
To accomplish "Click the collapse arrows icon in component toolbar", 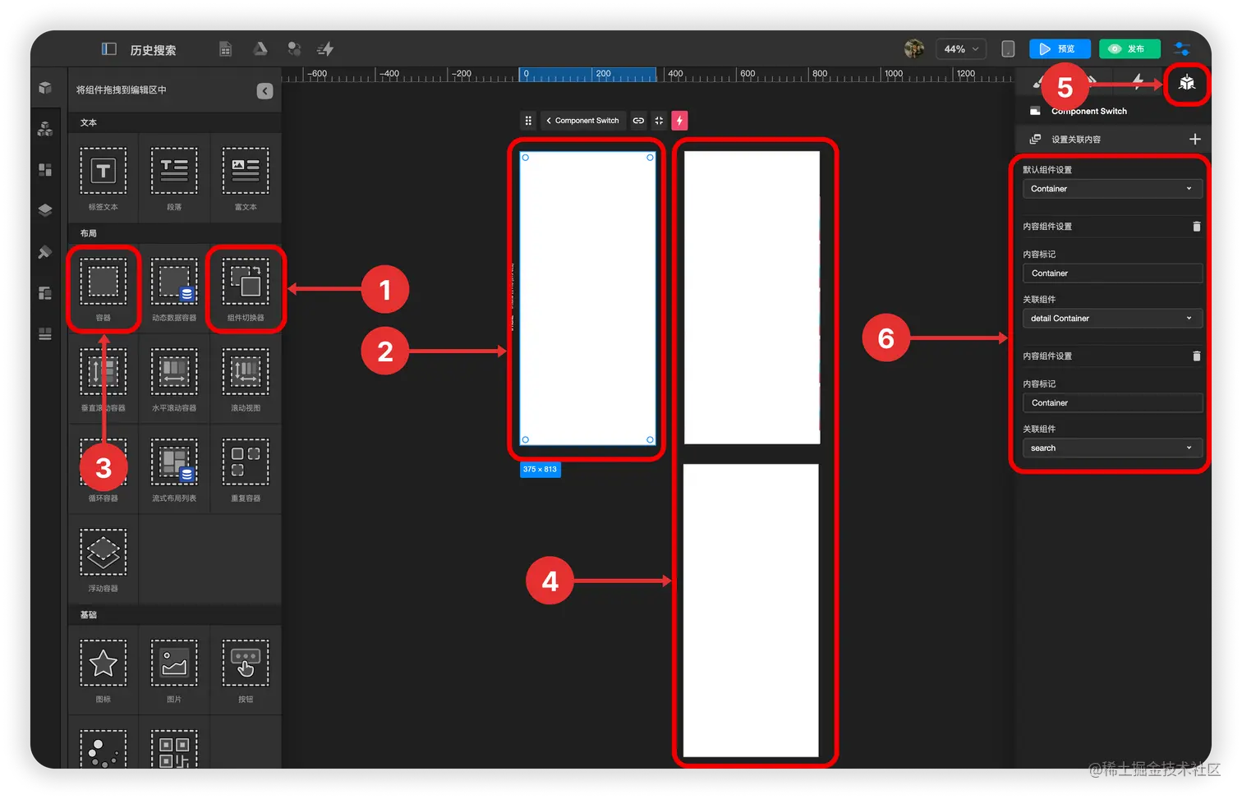I will tap(659, 121).
